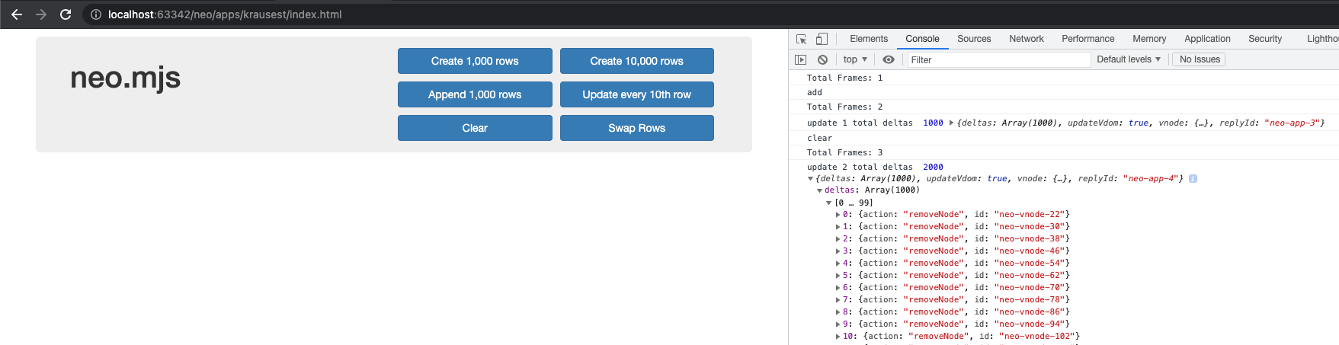
Task: Click the neo.mjs heading
Action: tap(125, 78)
